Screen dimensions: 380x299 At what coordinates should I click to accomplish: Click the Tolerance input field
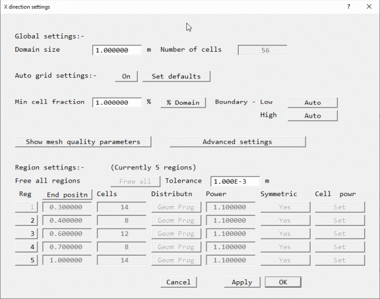(235, 181)
